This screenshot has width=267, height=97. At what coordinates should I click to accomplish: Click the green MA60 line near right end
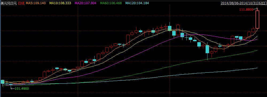click(x=254, y=51)
